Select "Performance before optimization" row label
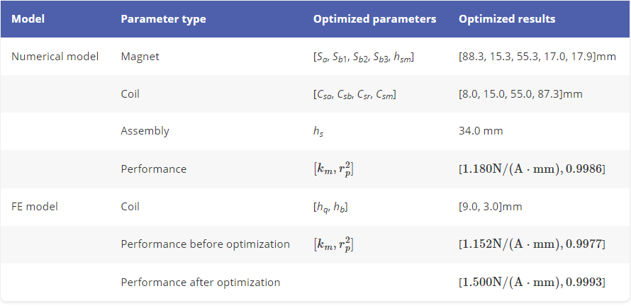 (205, 244)
